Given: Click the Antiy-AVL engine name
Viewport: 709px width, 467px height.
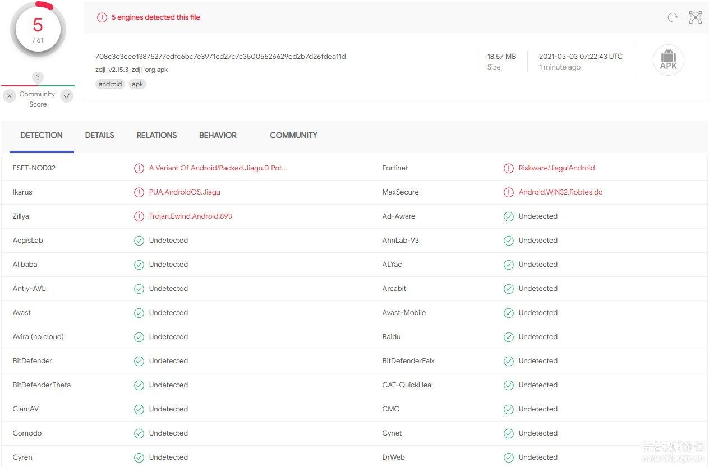Looking at the screenshot, I should [x=29, y=289].
